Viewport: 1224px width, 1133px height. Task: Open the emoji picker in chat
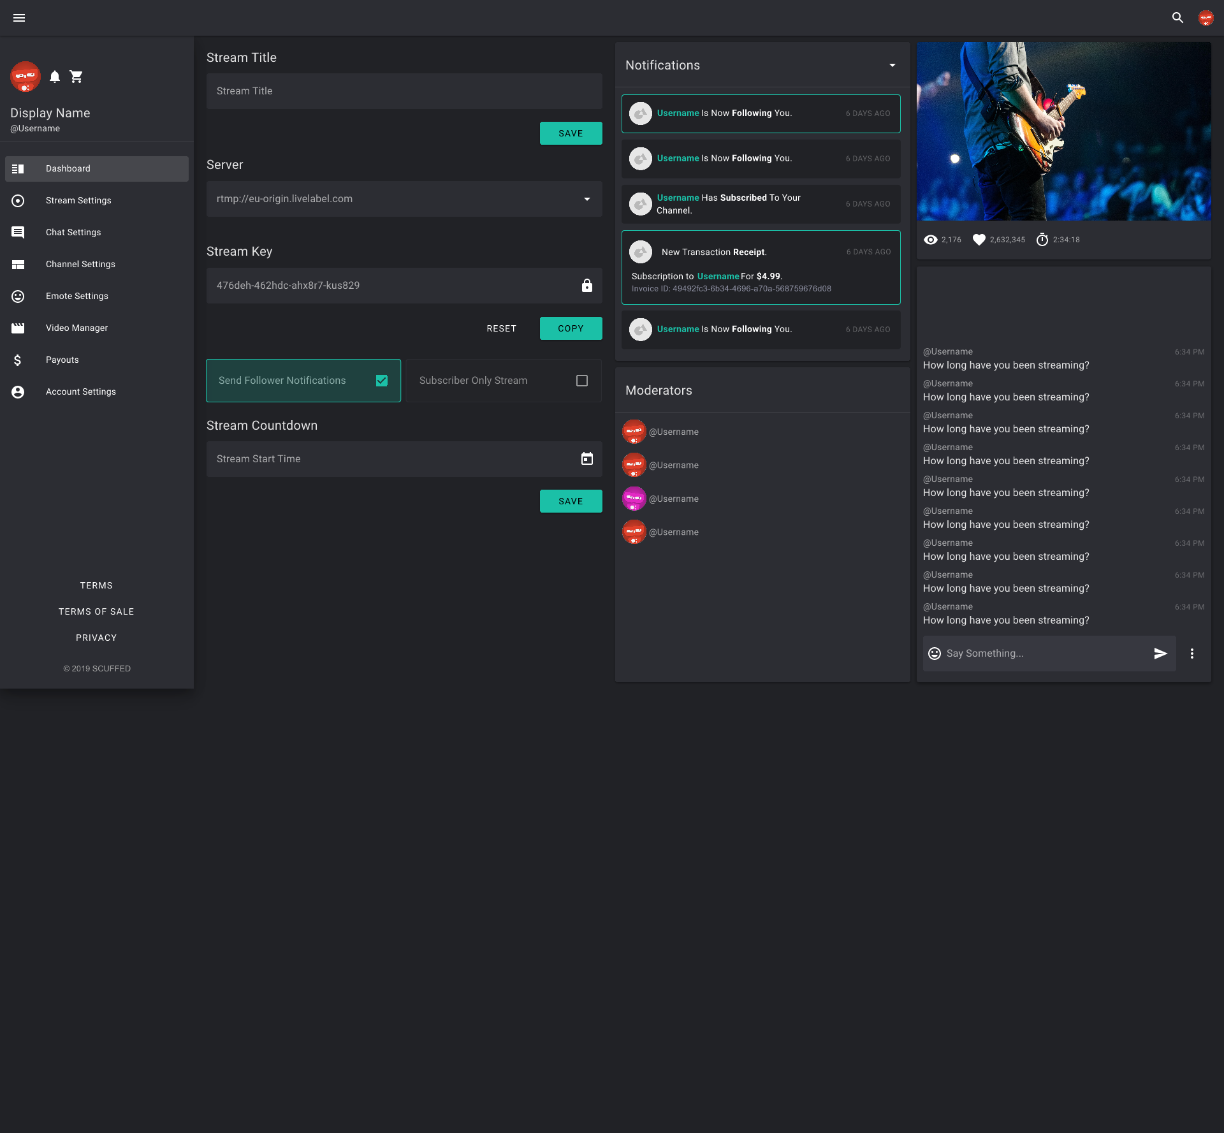click(933, 653)
